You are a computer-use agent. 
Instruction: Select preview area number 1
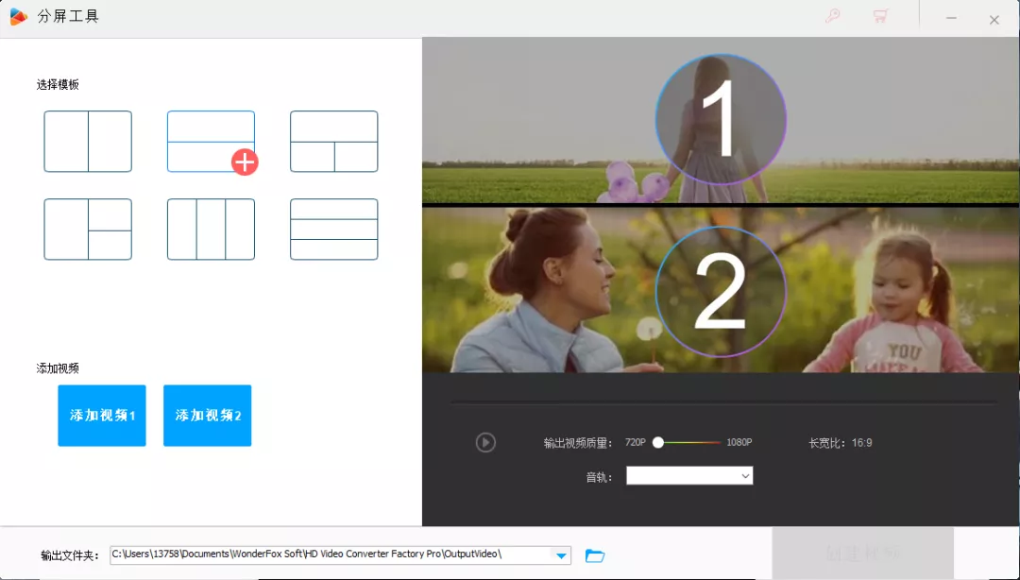click(x=721, y=120)
